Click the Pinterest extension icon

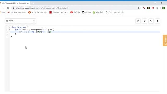point(153,8)
